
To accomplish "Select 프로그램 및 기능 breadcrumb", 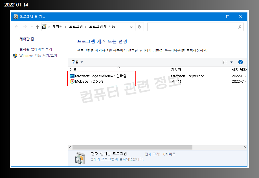I will pyautogui.click(x=102, y=27).
